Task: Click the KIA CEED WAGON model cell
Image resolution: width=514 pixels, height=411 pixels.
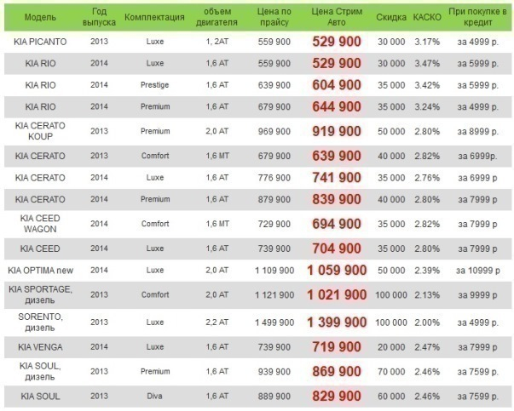Action: pyautogui.click(x=40, y=224)
